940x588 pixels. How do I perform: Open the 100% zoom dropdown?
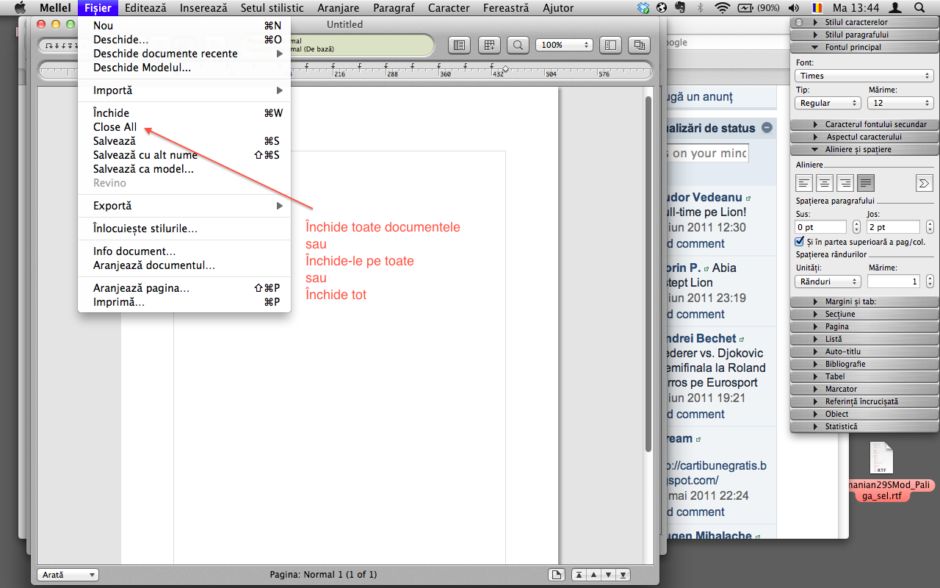point(564,45)
